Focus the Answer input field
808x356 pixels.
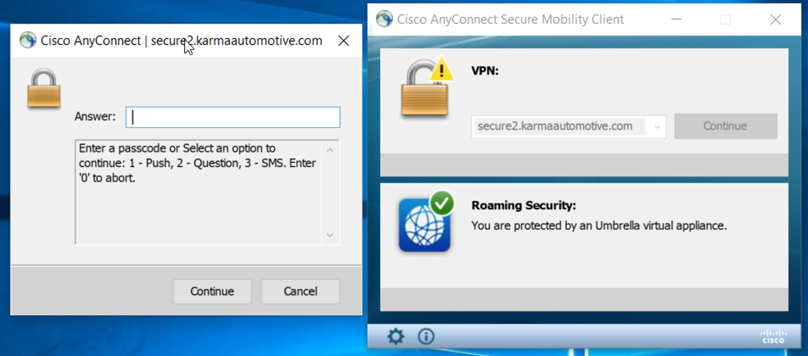click(233, 117)
